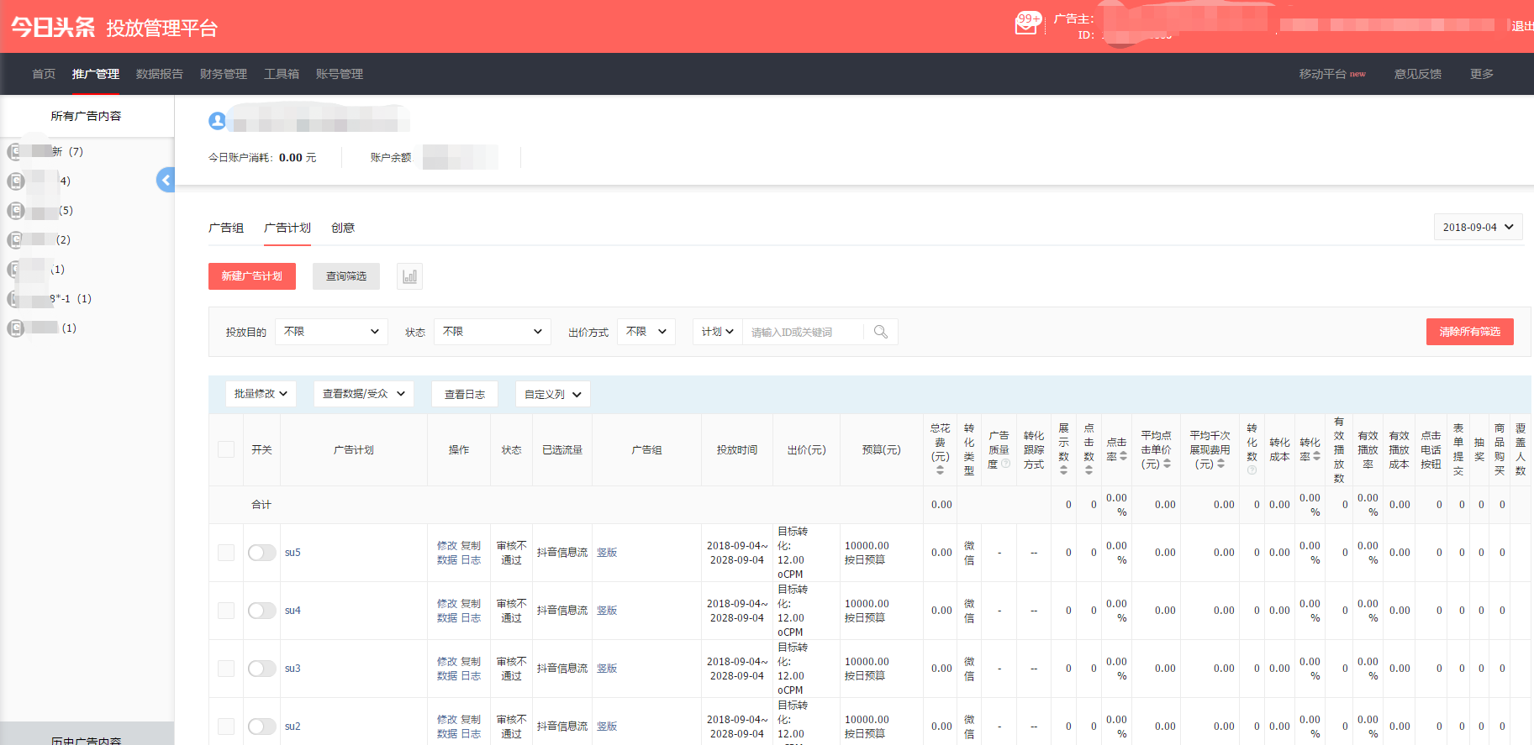
Task: Toggle the su4 plan switch
Action: [x=261, y=611]
